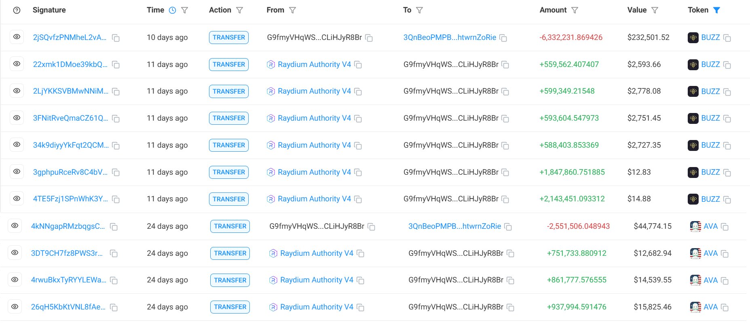Click the TRANSFER badge in the 4TE5Fzj1SPnWhK3Y row
Screen dimensions: 750x324
coord(229,199)
